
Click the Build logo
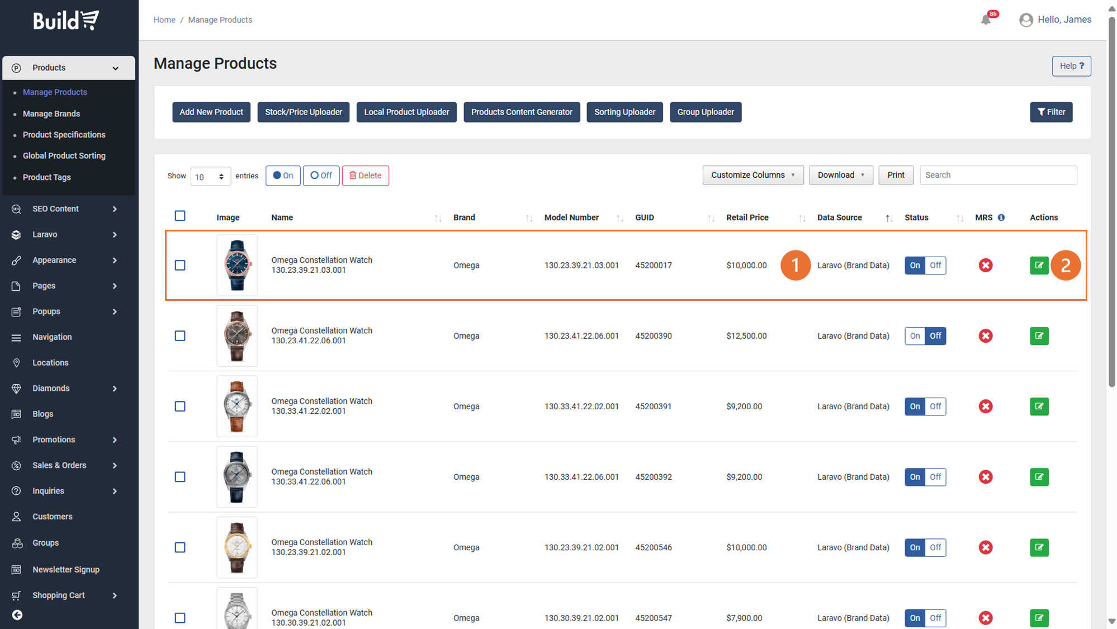point(66,21)
